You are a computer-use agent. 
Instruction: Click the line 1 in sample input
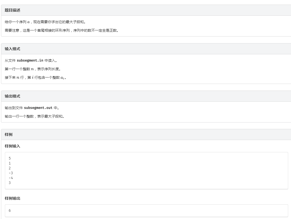pos(10,163)
